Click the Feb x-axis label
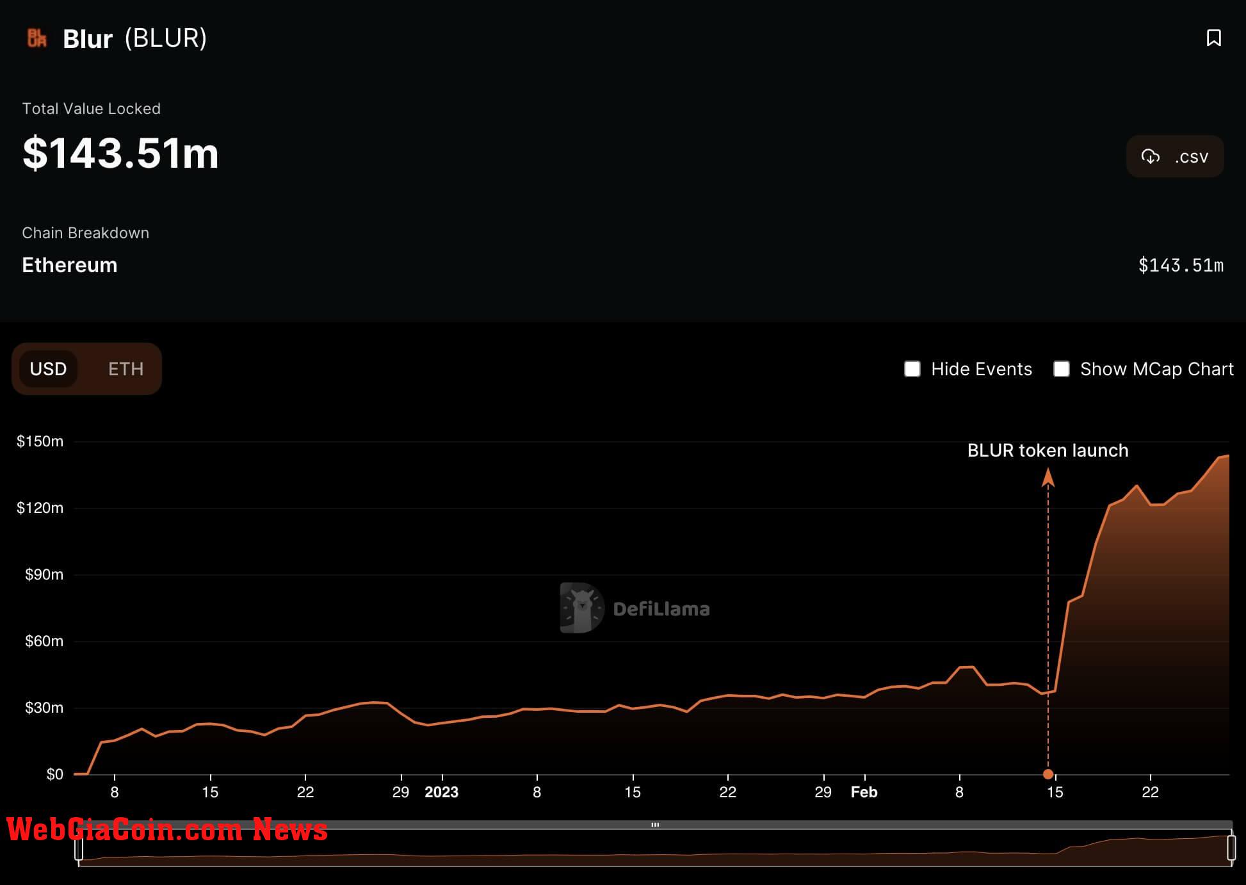 [864, 792]
